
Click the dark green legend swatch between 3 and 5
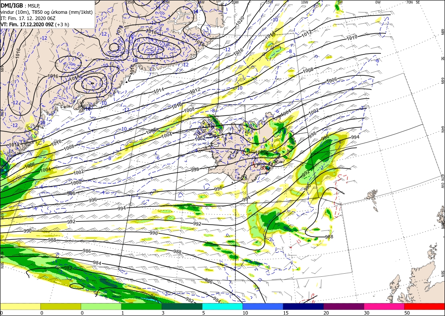coord(182,306)
